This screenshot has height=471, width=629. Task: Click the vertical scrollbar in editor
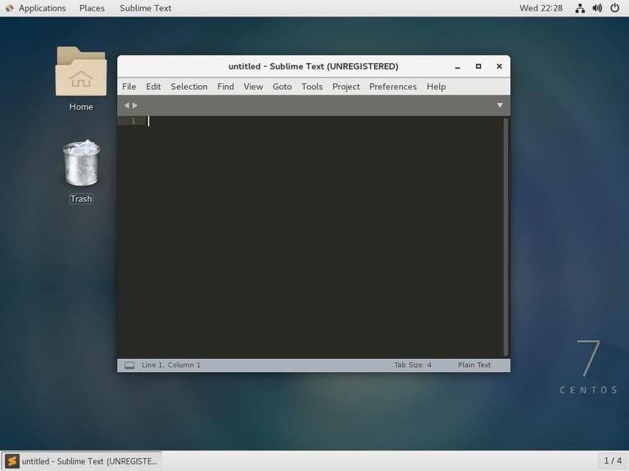[505, 236]
